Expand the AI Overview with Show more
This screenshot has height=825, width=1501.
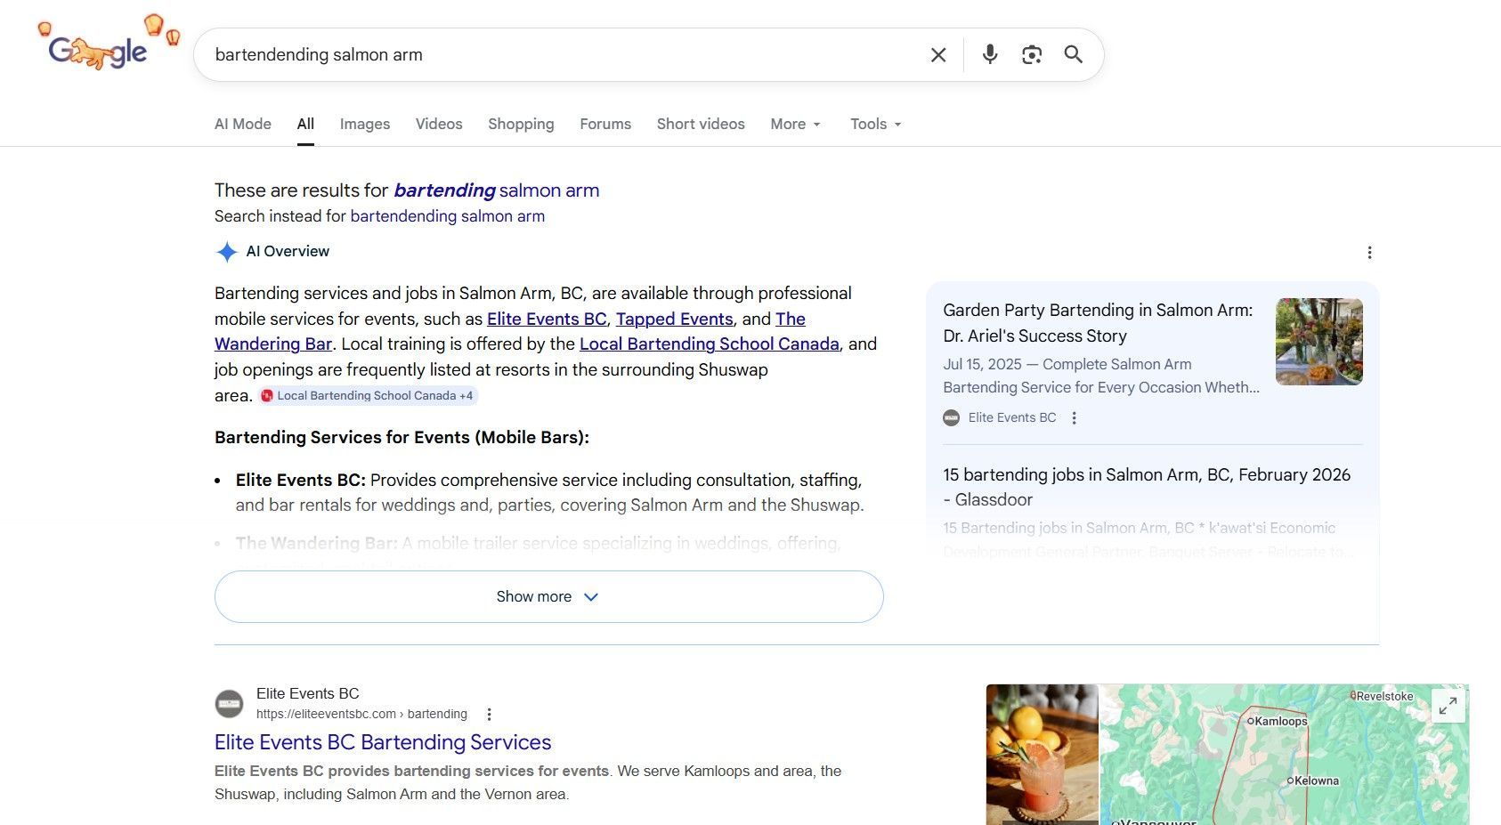click(548, 596)
